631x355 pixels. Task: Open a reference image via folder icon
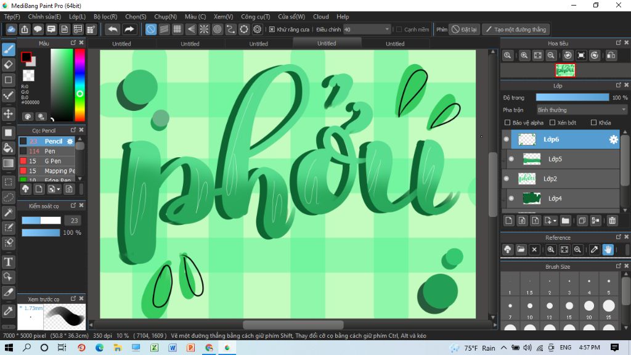coord(521,250)
